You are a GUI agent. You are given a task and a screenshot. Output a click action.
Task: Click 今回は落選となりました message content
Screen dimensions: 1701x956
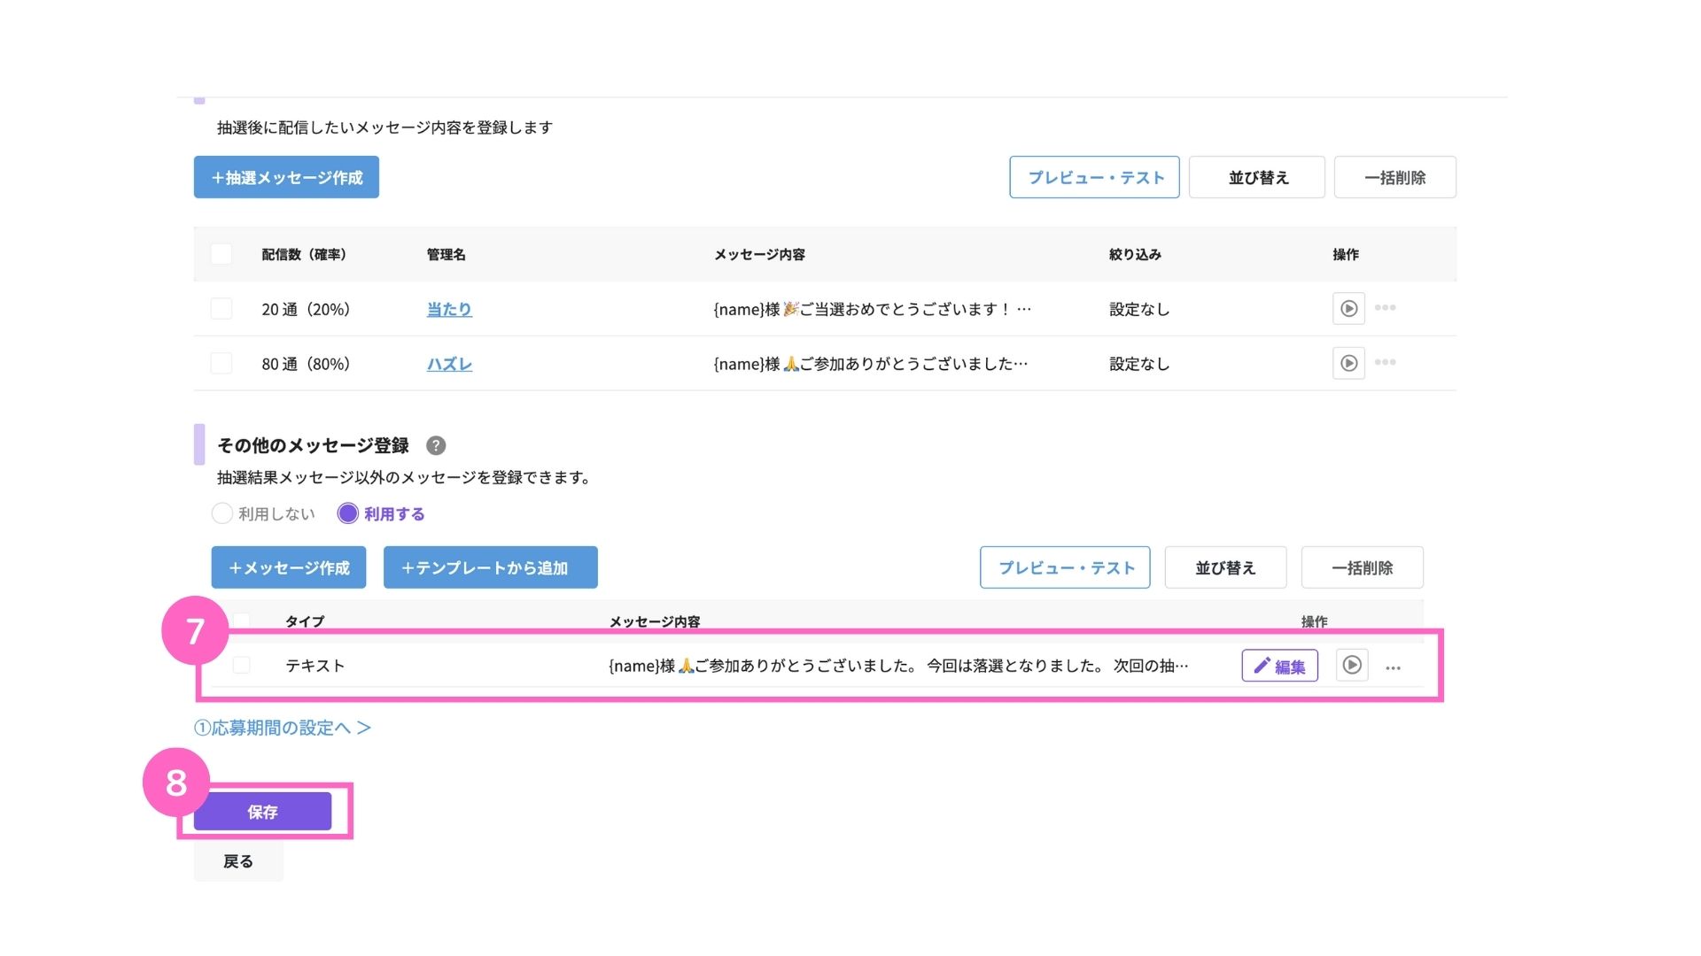pyautogui.click(x=898, y=666)
